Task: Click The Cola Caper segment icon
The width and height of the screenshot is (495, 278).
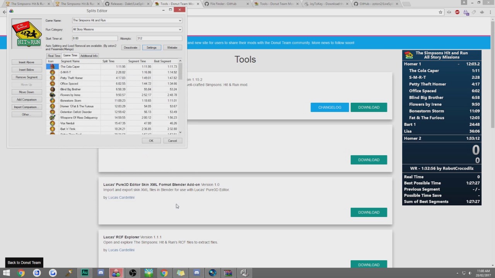Action: [52, 67]
